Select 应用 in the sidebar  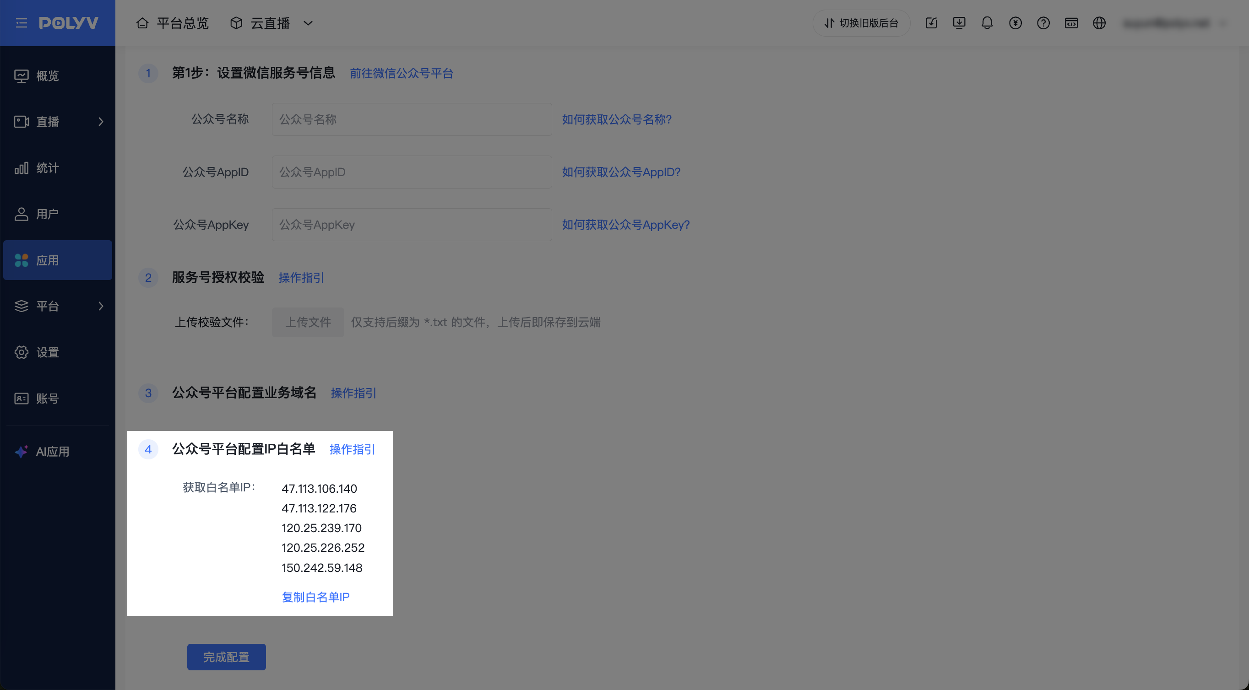58,260
